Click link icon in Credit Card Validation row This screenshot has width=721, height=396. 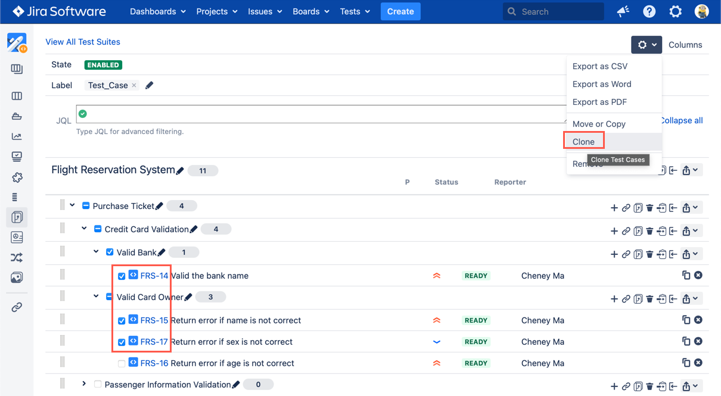[x=626, y=231]
